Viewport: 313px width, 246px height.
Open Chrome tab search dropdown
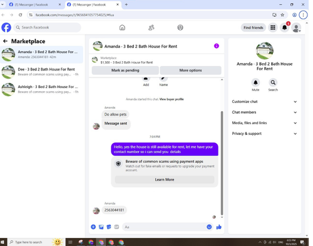click(x=3, y=4)
